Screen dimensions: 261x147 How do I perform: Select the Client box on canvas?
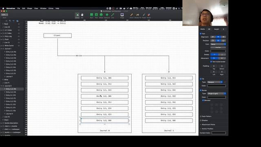click(x=58, y=36)
